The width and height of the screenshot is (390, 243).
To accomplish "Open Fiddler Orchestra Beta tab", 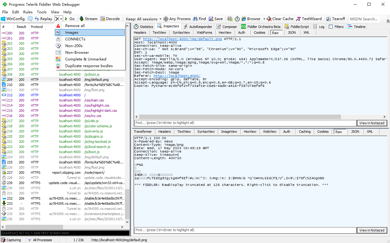I will click(261, 27).
